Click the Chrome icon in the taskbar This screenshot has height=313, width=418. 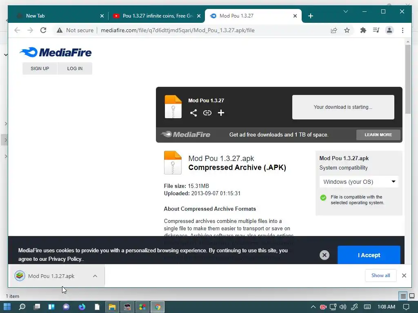(158, 307)
